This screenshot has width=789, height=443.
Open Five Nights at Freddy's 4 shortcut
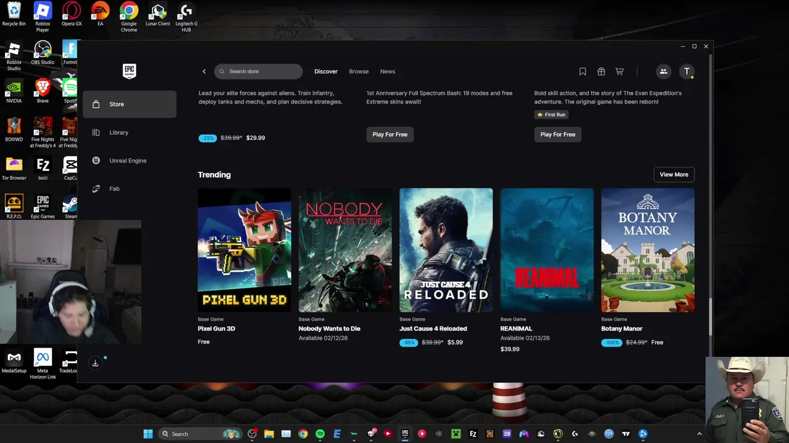click(x=43, y=133)
